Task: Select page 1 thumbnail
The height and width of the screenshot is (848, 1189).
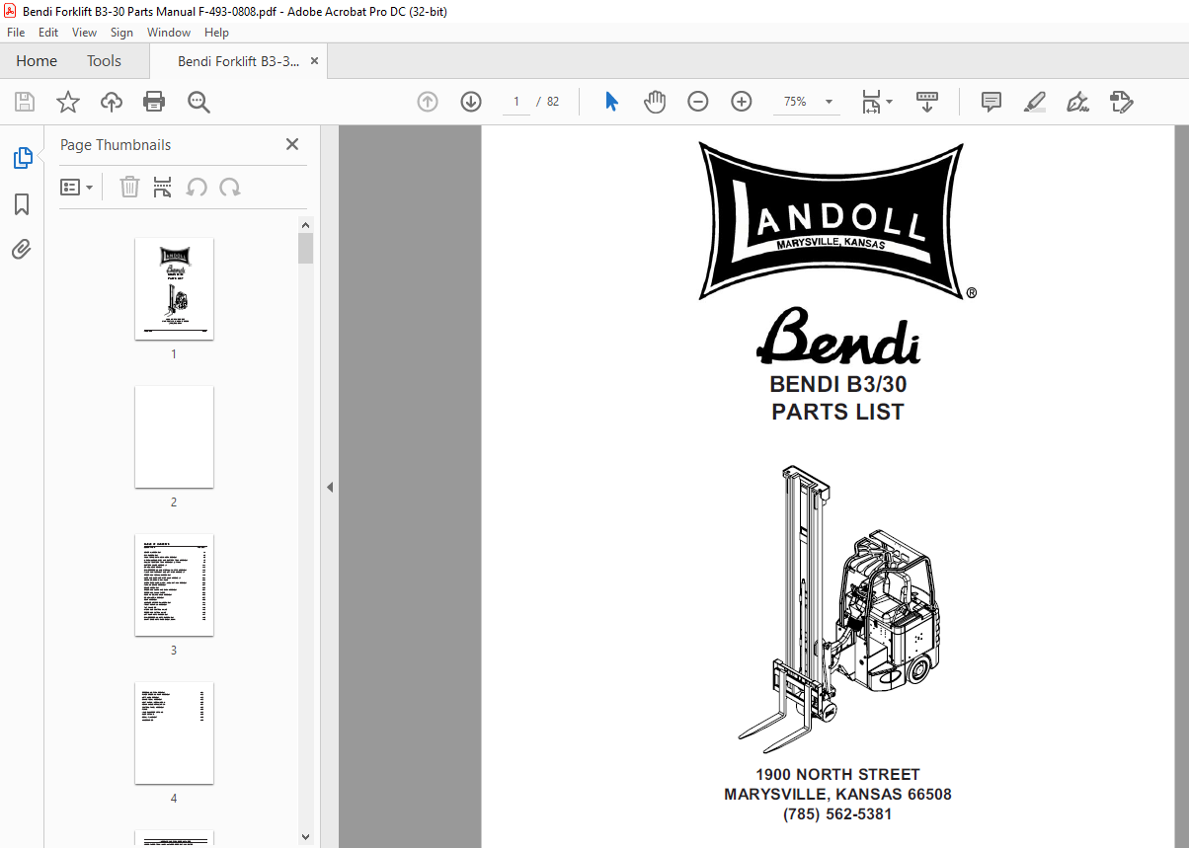Action: (174, 288)
